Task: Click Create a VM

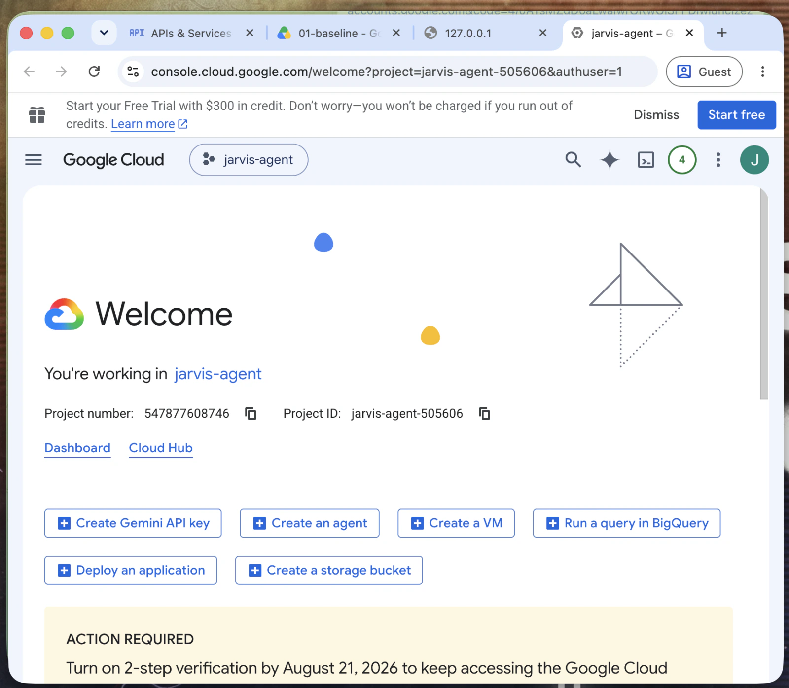Action: pos(456,523)
